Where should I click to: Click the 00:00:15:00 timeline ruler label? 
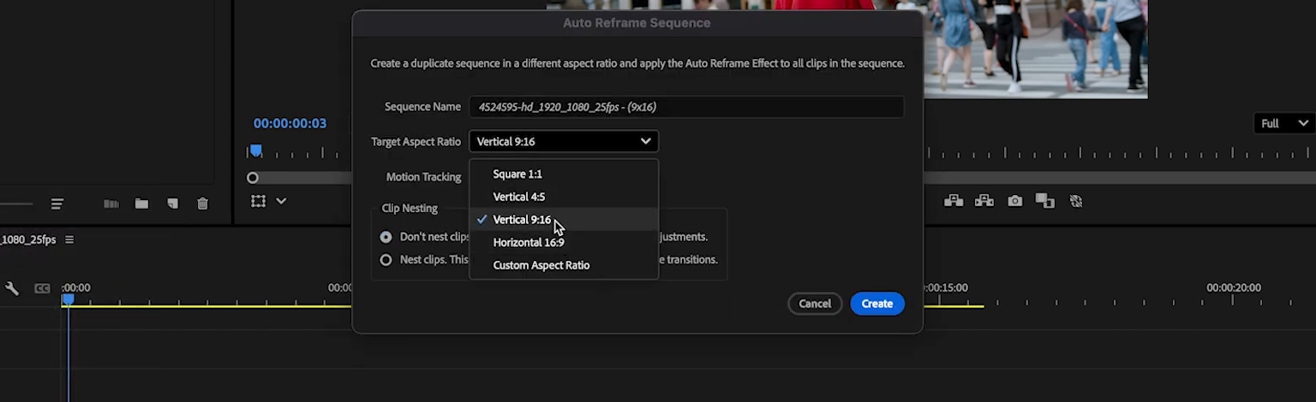[946, 288]
